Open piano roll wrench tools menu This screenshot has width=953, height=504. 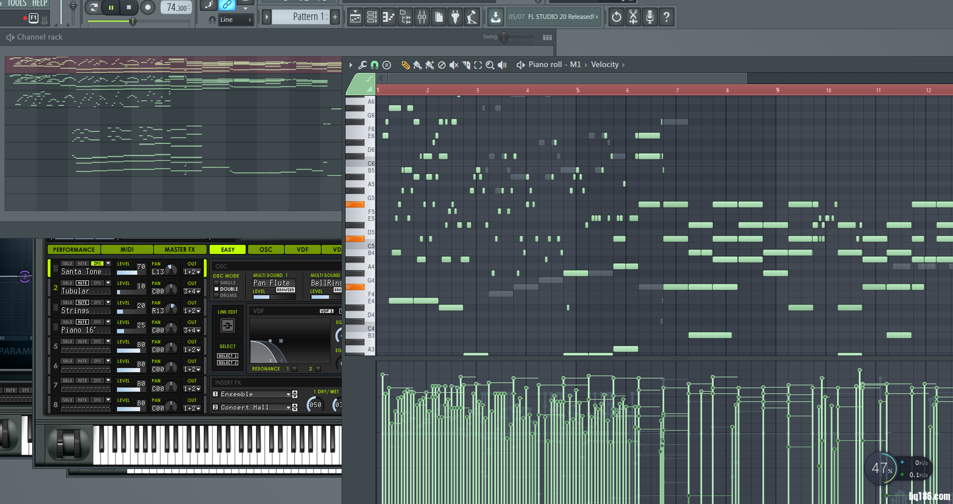(x=362, y=65)
